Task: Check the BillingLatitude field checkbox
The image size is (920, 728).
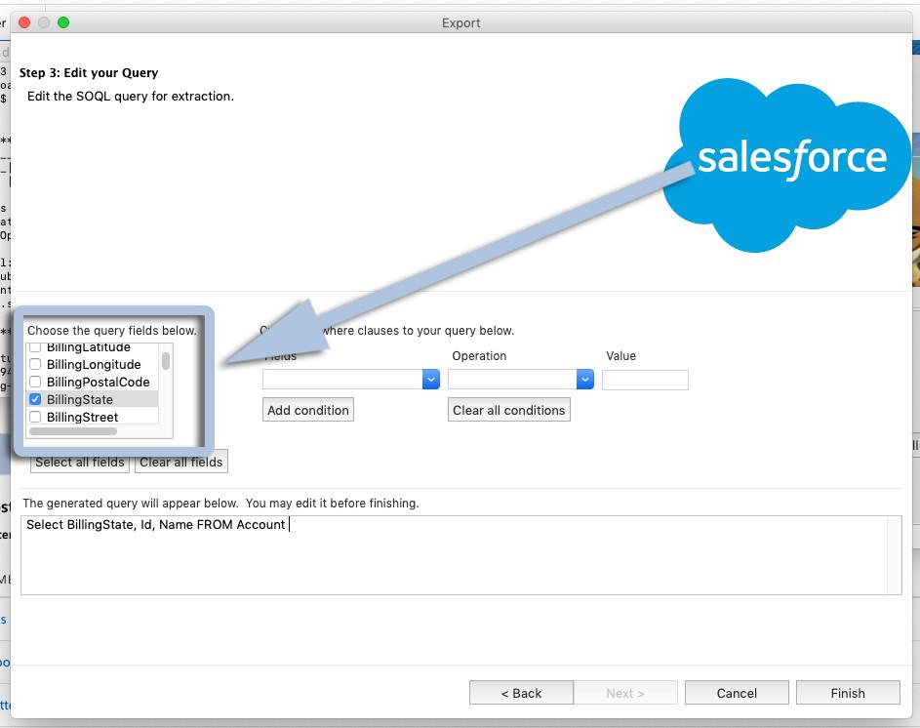Action: (35, 348)
